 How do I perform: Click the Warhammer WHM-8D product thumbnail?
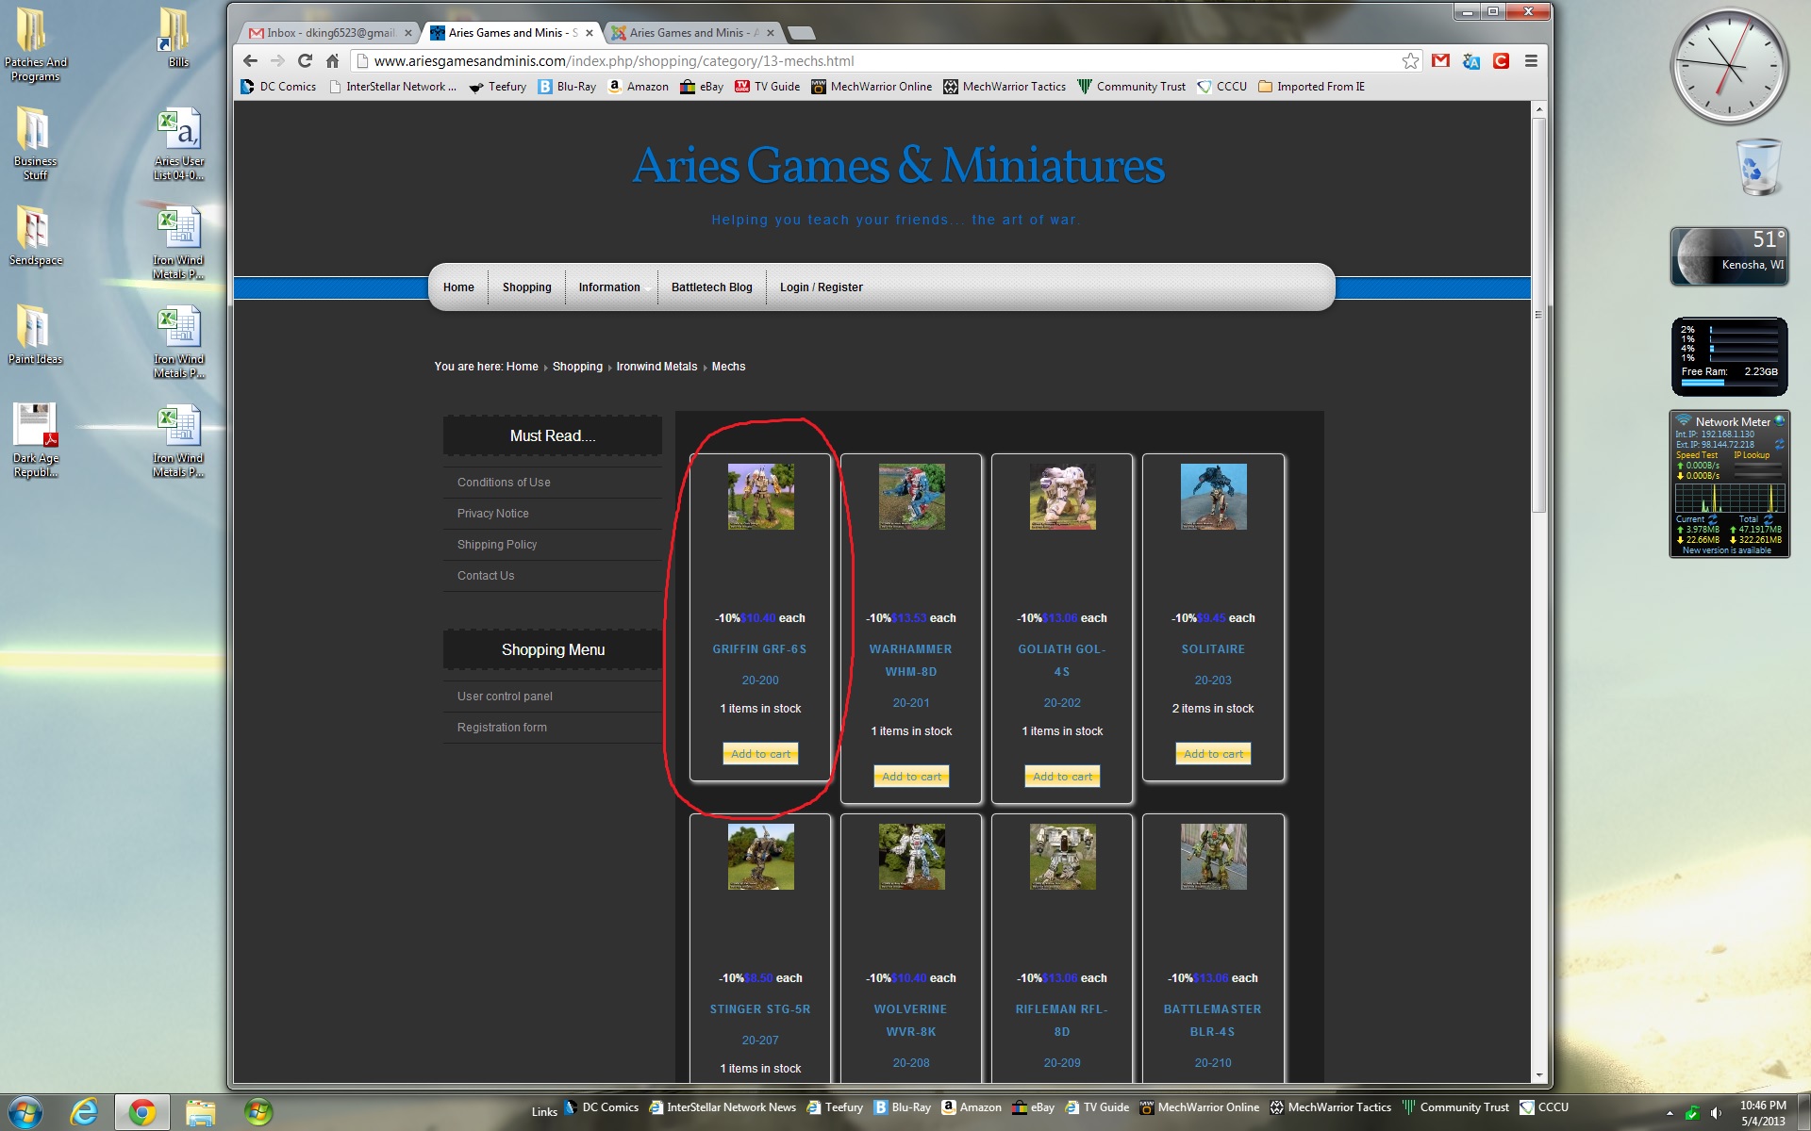pyautogui.click(x=911, y=497)
